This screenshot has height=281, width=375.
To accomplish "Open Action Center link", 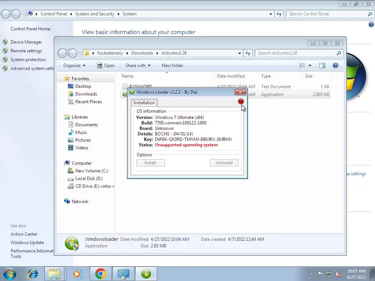I will [x=24, y=234].
